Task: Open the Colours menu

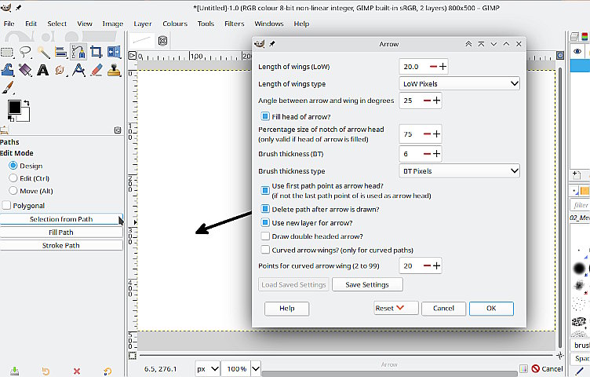Action: (x=175, y=24)
